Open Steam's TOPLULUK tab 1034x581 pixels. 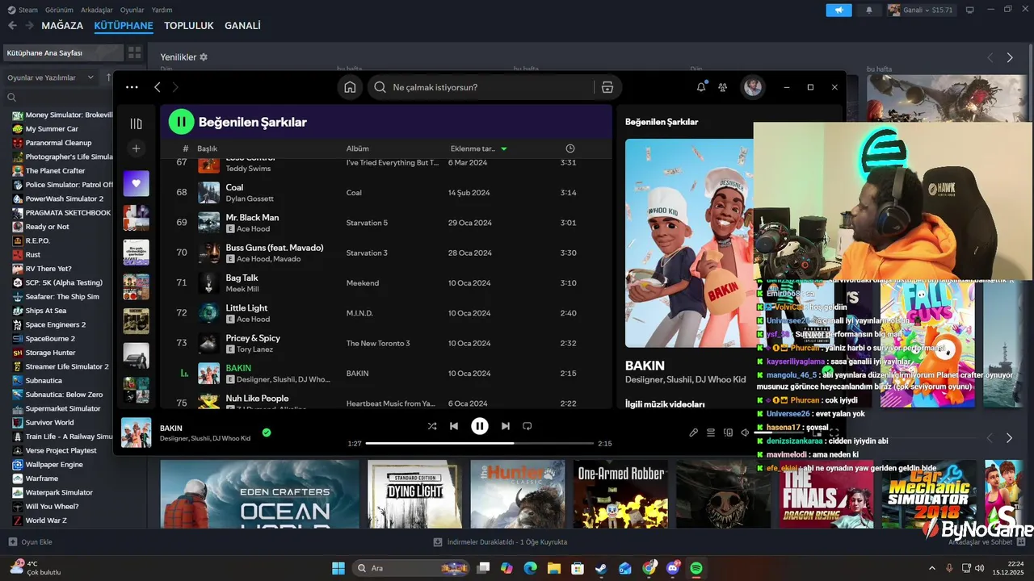[x=189, y=26]
